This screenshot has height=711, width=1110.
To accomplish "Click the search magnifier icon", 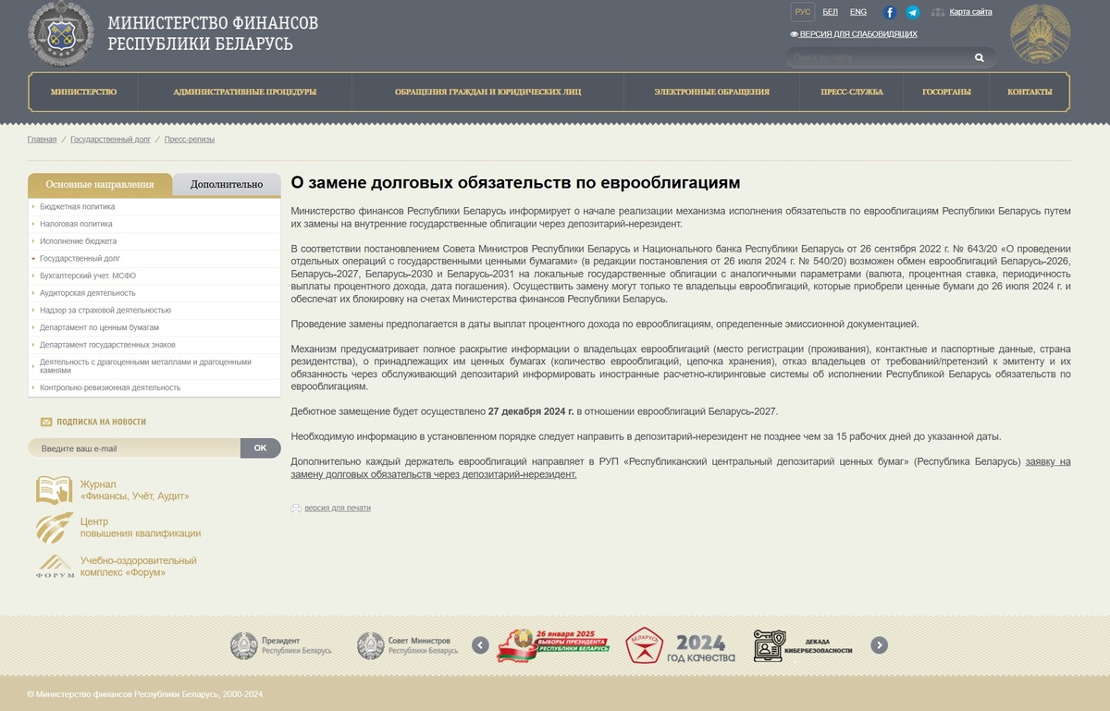I will pos(980,57).
